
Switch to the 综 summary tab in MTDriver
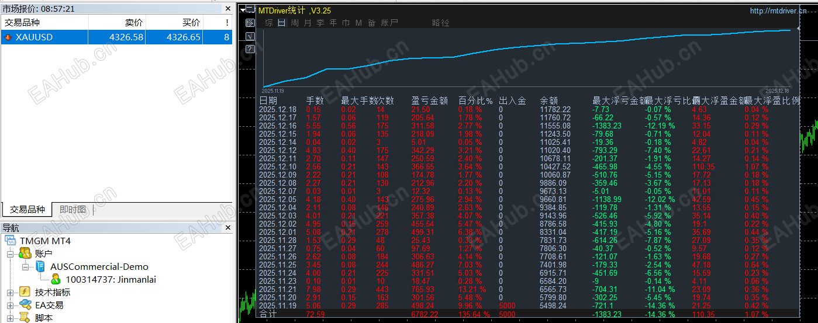tap(269, 23)
